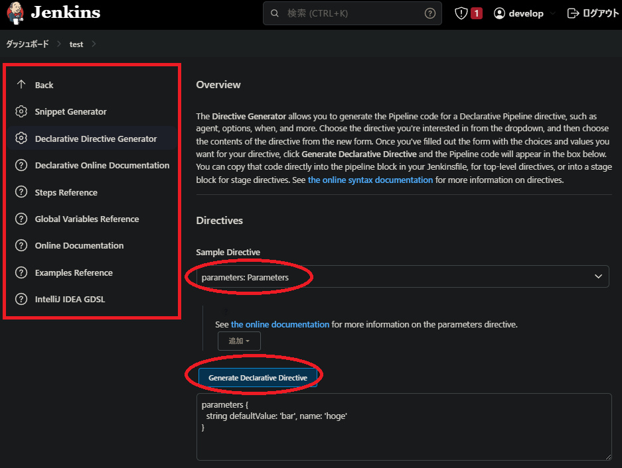Image resolution: width=622 pixels, height=468 pixels.
Task: Follow the online documentation parameters link
Action: 280,325
